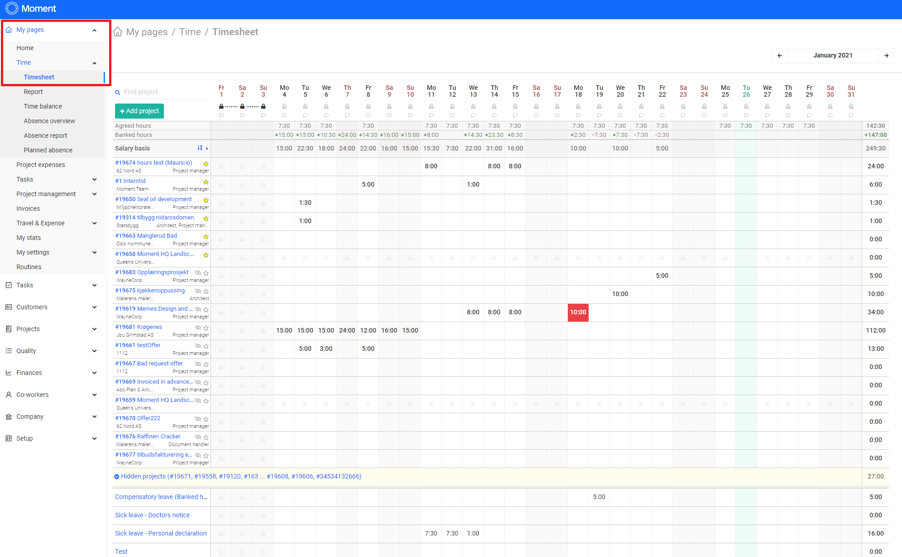The image size is (902, 557).
Task: Favorite the #19670 Offer222 star
Action: click(206, 419)
